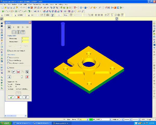Click the red X cancel button
Viewport: 156px width, 125px height.
coord(18,97)
